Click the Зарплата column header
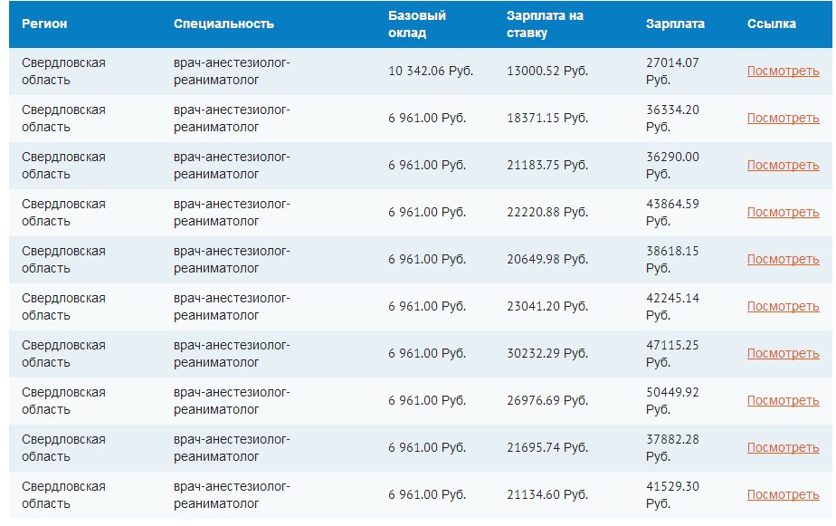 tap(675, 24)
